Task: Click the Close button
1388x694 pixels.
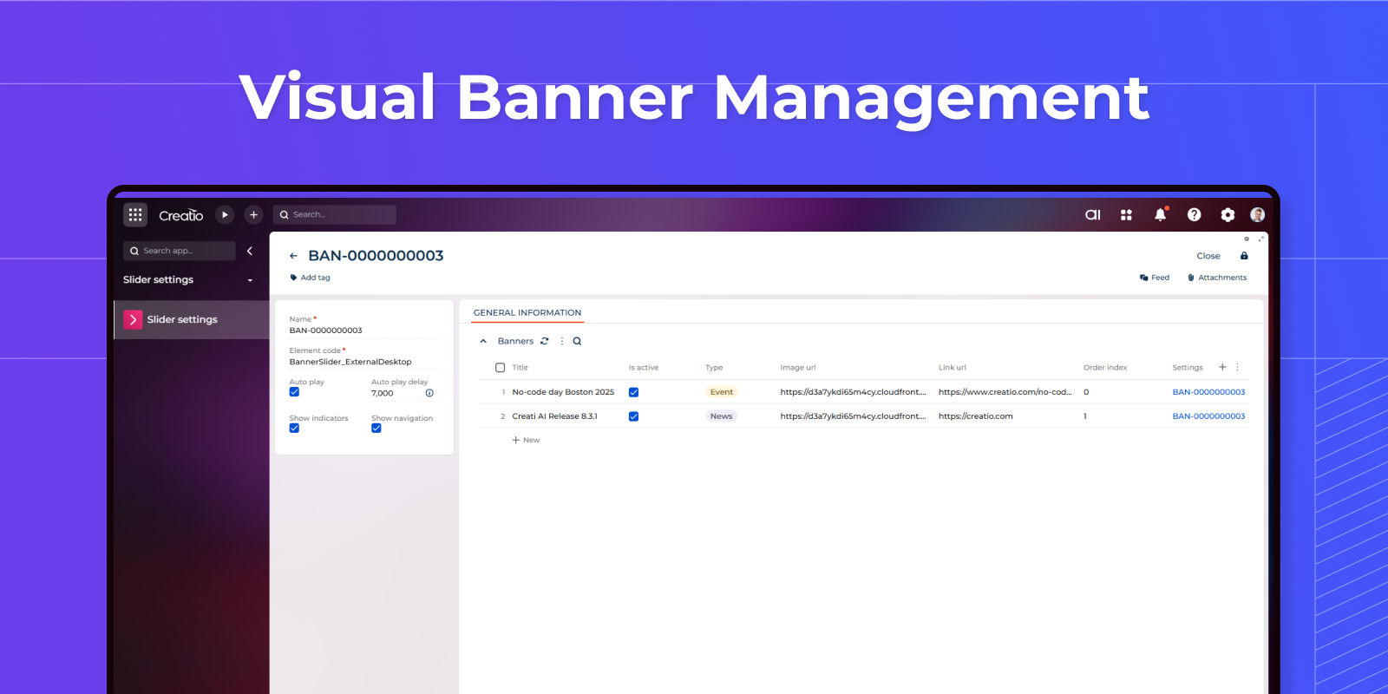Action: coord(1208,256)
